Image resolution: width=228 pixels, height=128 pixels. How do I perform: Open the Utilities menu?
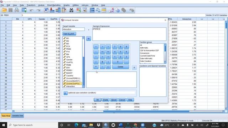(x=76, y=5)
